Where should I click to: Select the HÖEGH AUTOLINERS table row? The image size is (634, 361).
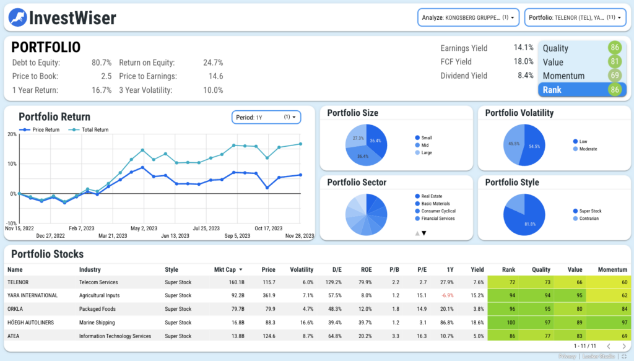coord(318,323)
